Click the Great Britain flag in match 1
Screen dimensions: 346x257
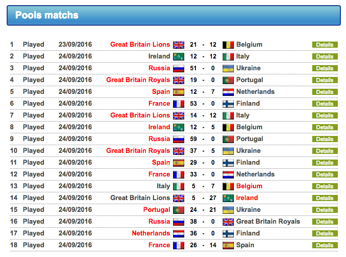click(x=178, y=45)
